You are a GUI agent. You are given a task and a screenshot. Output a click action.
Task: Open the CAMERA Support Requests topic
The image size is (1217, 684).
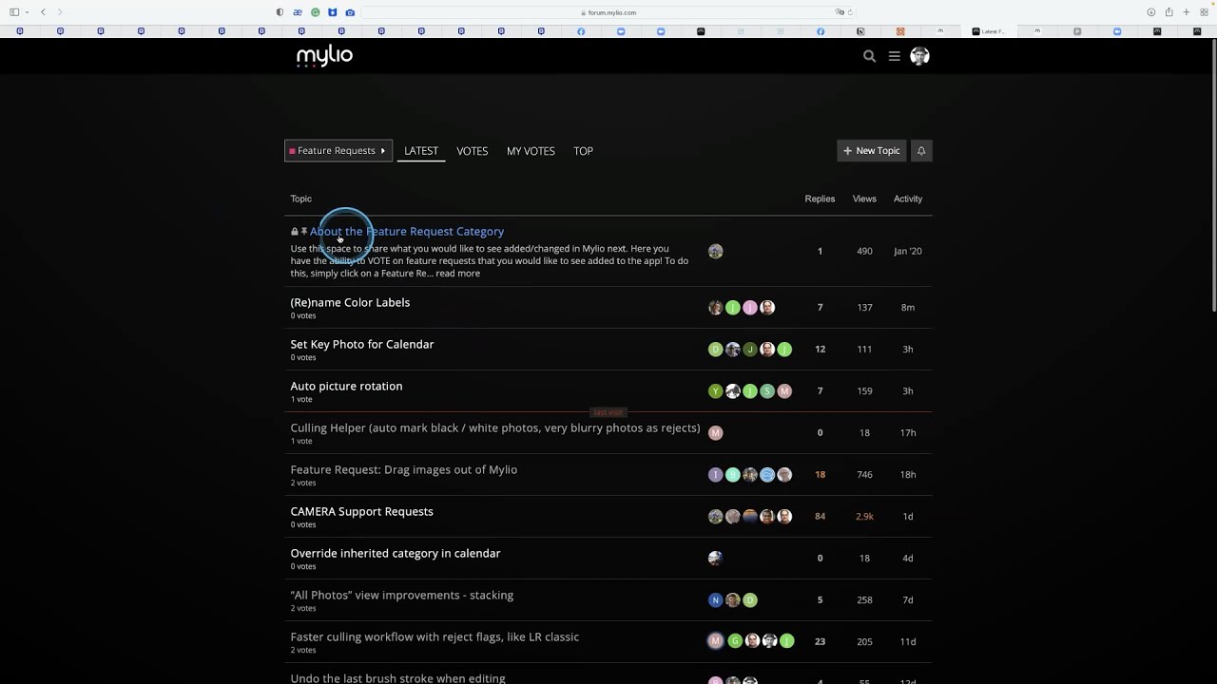pos(361,511)
